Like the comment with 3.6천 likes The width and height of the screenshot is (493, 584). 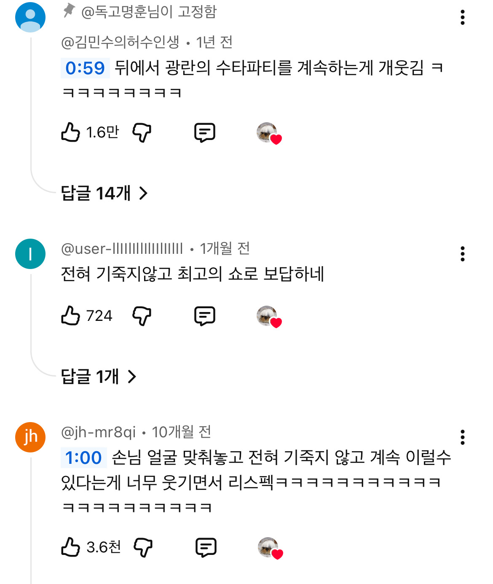point(71,547)
